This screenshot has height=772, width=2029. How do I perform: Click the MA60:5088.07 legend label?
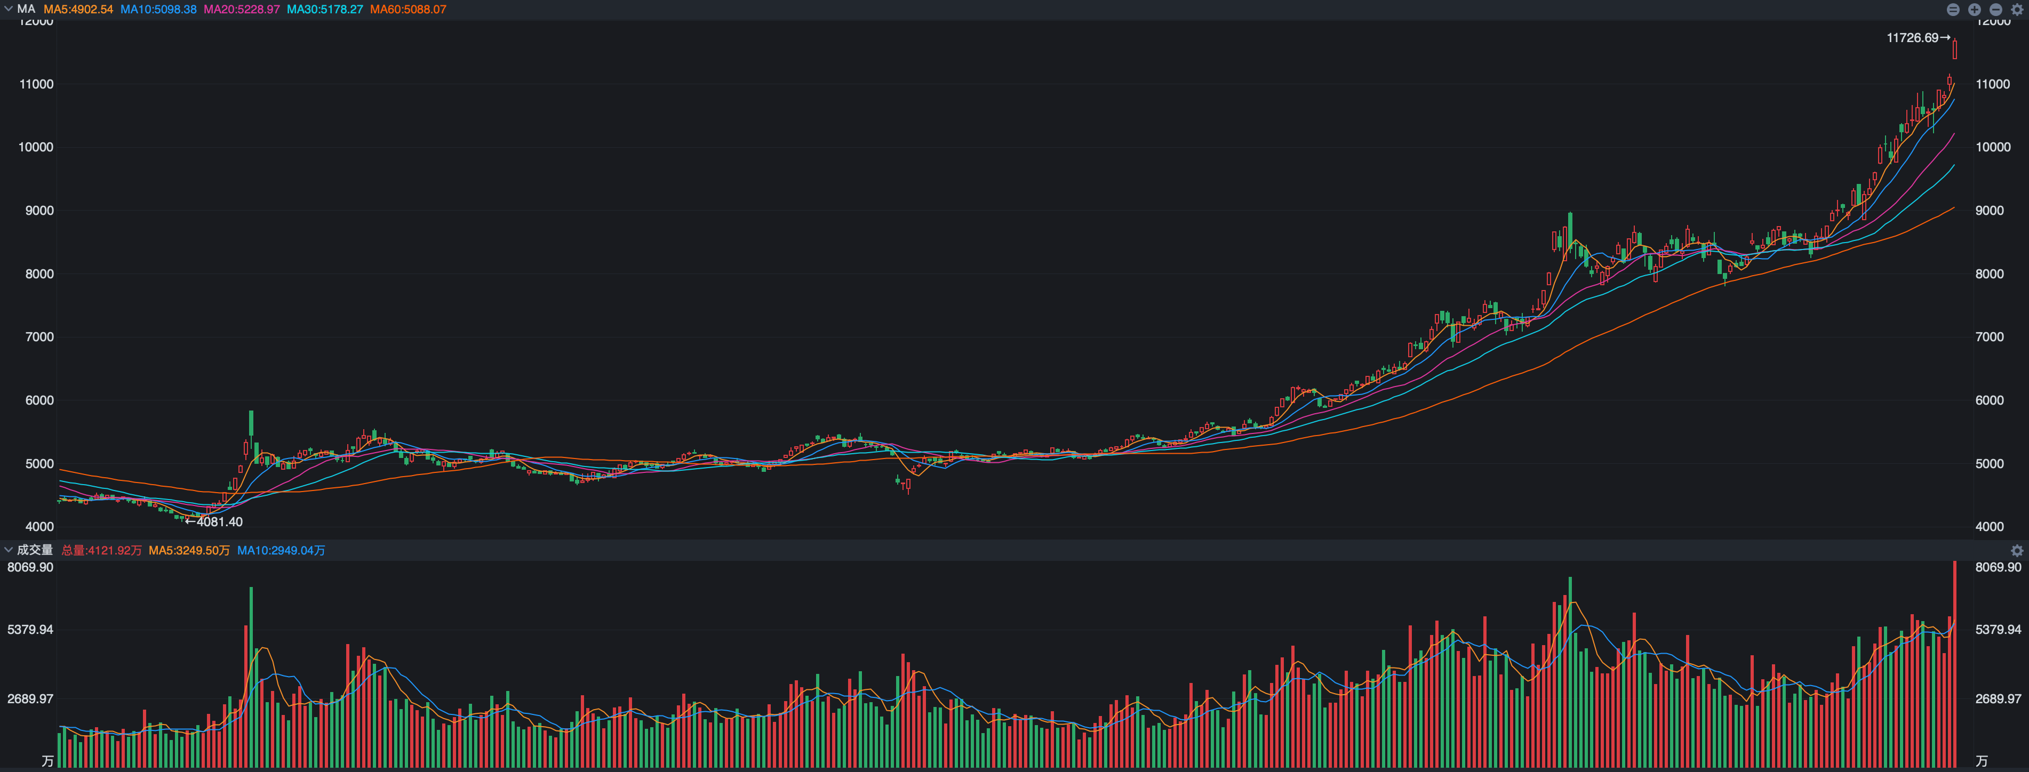[408, 10]
